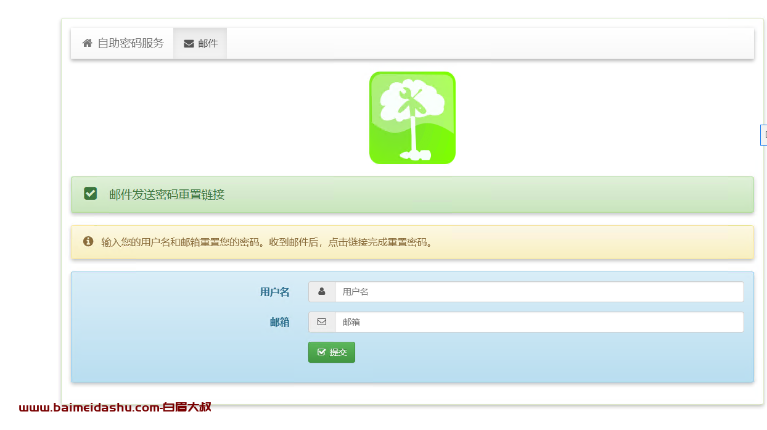The width and height of the screenshot is (767, 430).
Task: Click the 输入您的用户名和邮箱 instruction text
Action: [x=268, y=242]
